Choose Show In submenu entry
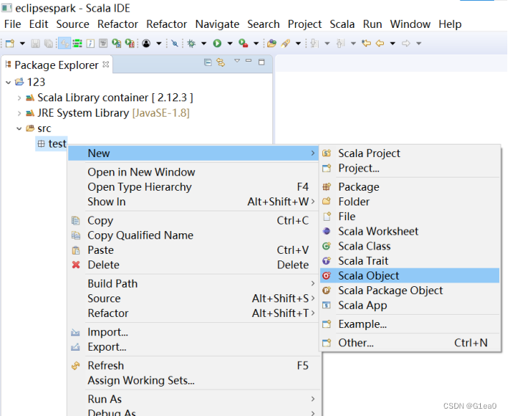The width and height of the screenshot is (508, 416). pos(194,202)
